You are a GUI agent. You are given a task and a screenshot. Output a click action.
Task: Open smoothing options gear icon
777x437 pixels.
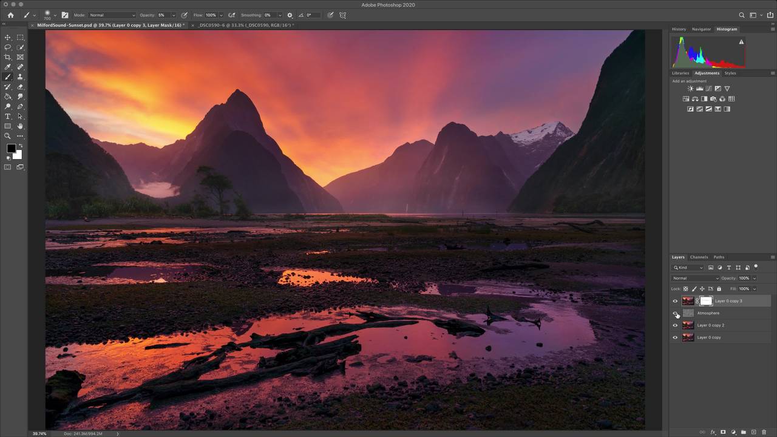pyautogui.click(x=290, y=15)
